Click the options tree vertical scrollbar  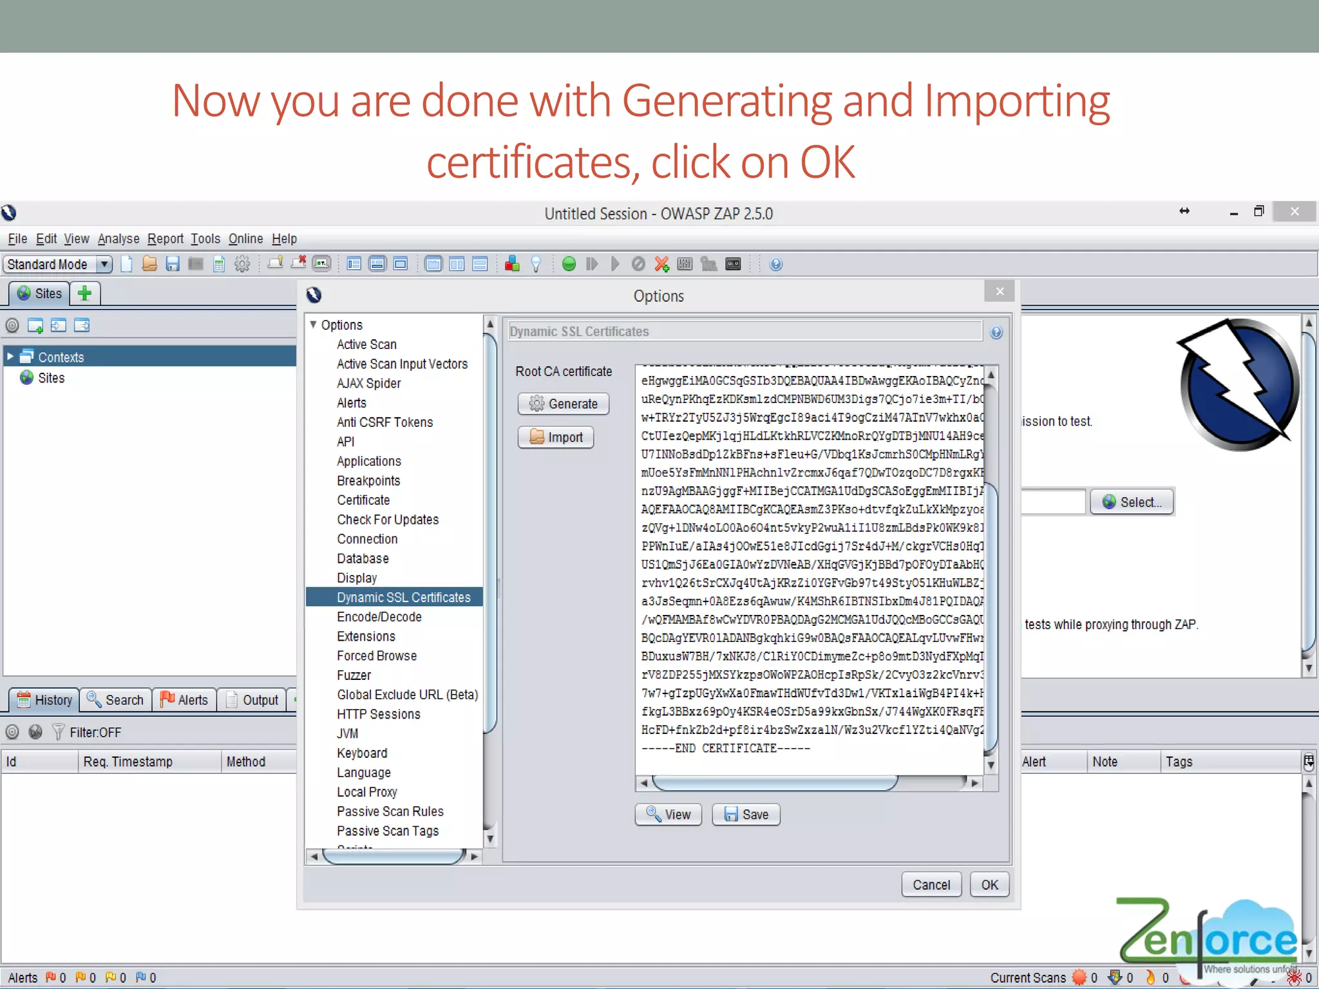point(490,532)
